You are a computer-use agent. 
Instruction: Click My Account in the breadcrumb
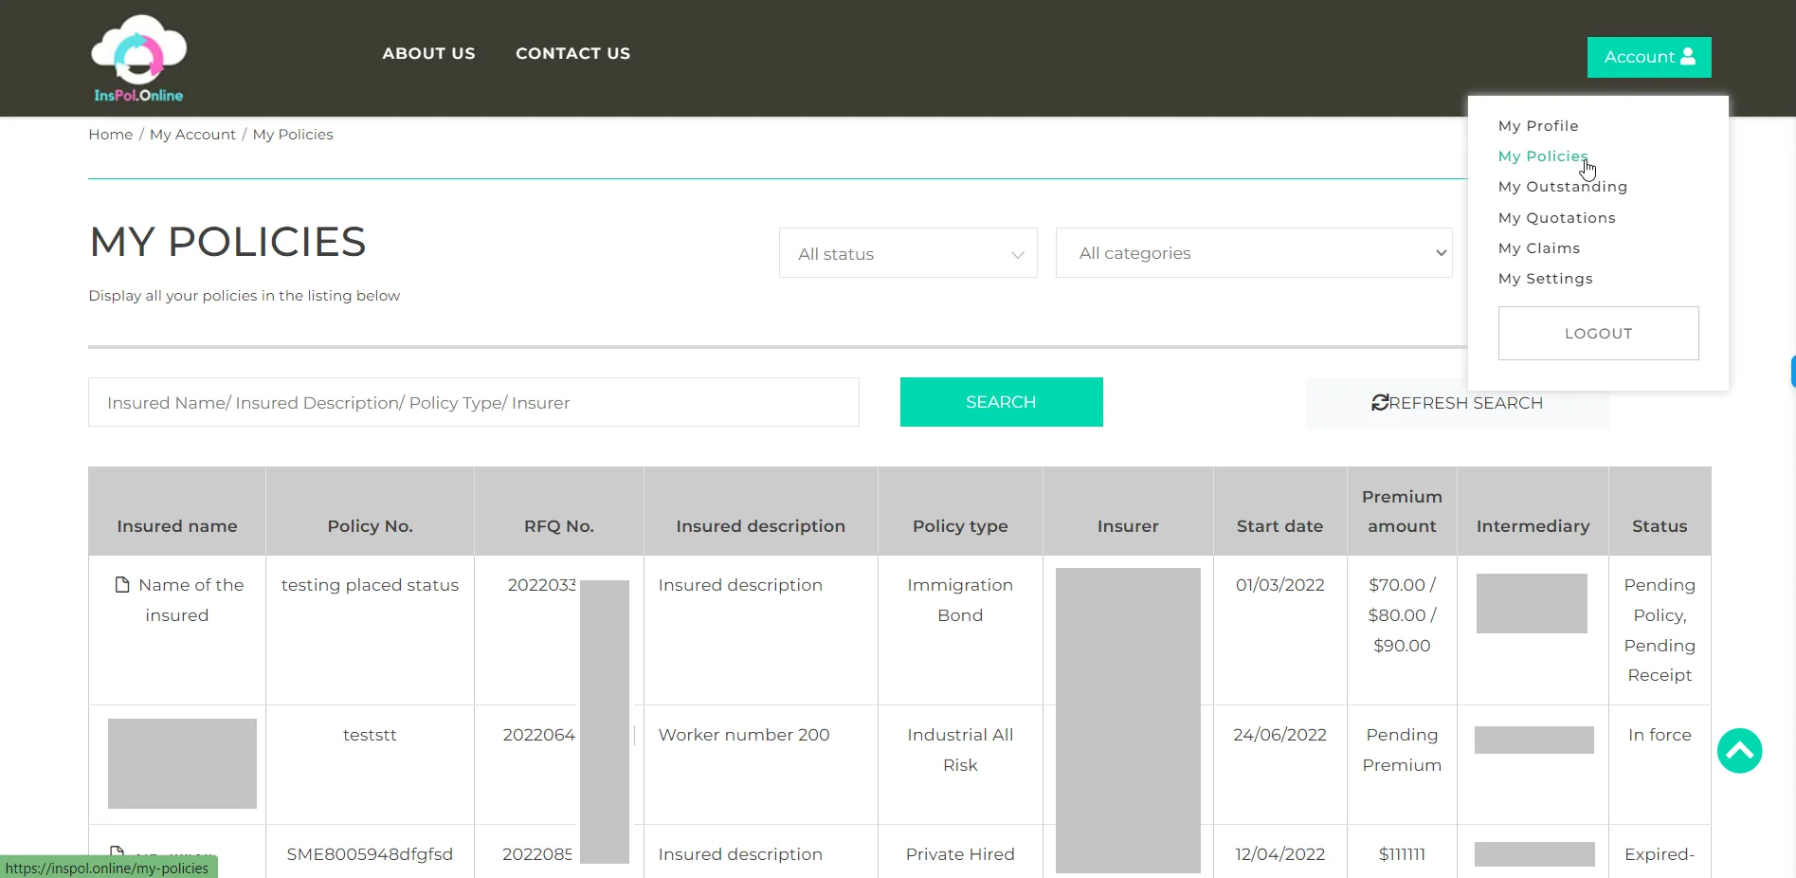[192, 135]
